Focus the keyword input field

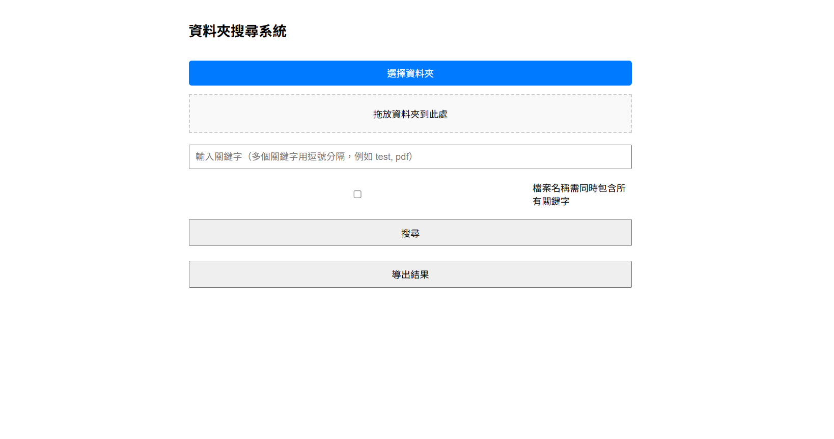click(410, 157)
